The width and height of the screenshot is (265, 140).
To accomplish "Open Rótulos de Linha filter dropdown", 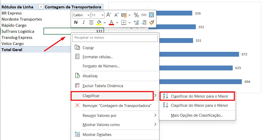I will (x=41, y=7).
